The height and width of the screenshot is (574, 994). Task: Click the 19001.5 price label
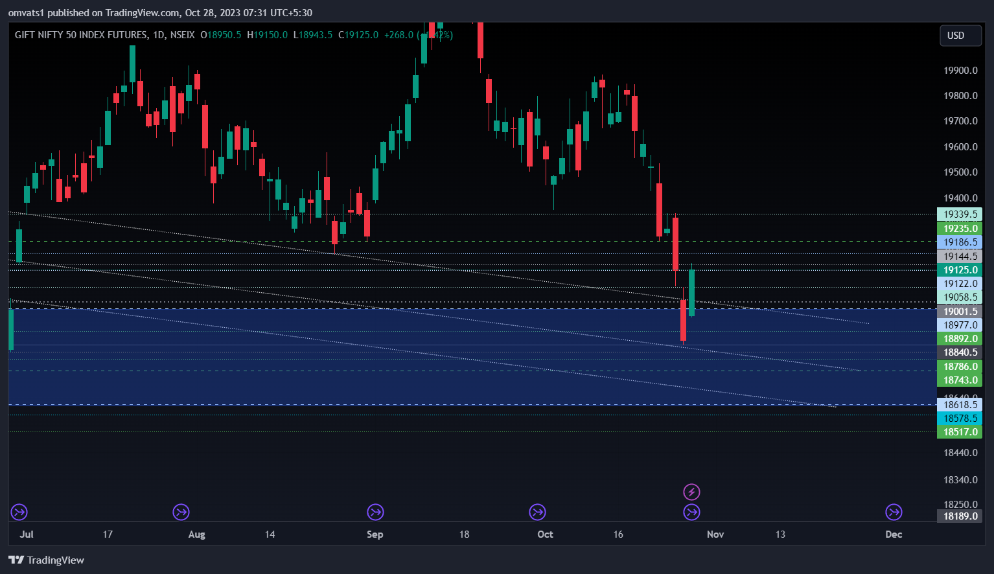tap(960, 311)
